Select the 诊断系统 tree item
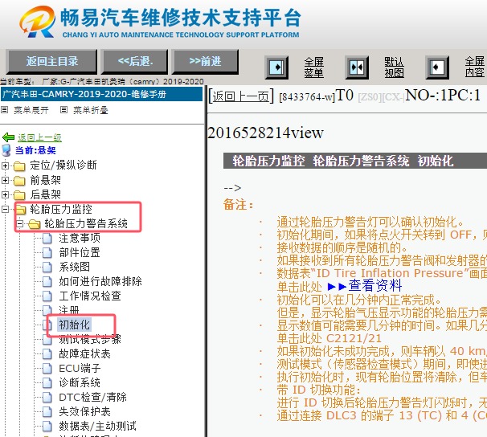This screenshot has height=437, width=487. pos(80,382)
